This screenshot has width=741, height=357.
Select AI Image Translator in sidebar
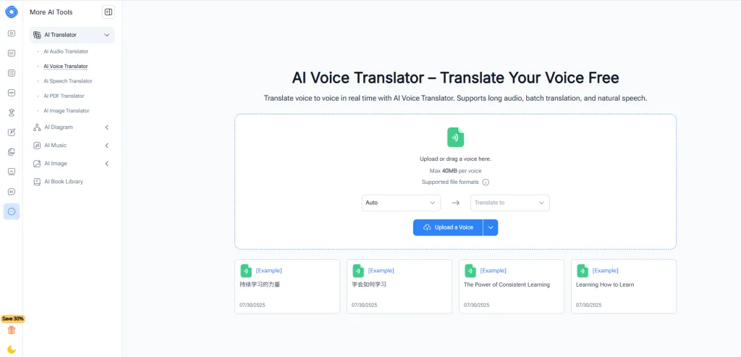click(x=66, y=111)
